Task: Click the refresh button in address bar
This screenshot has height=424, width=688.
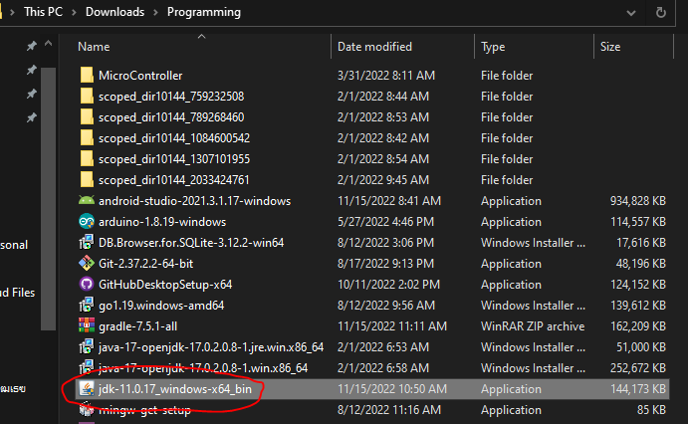Action: click(660, 12)
